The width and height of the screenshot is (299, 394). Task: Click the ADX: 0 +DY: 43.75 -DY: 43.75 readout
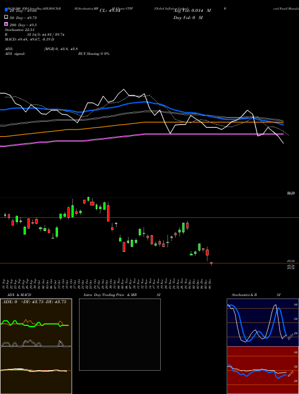tap(34, 302)
